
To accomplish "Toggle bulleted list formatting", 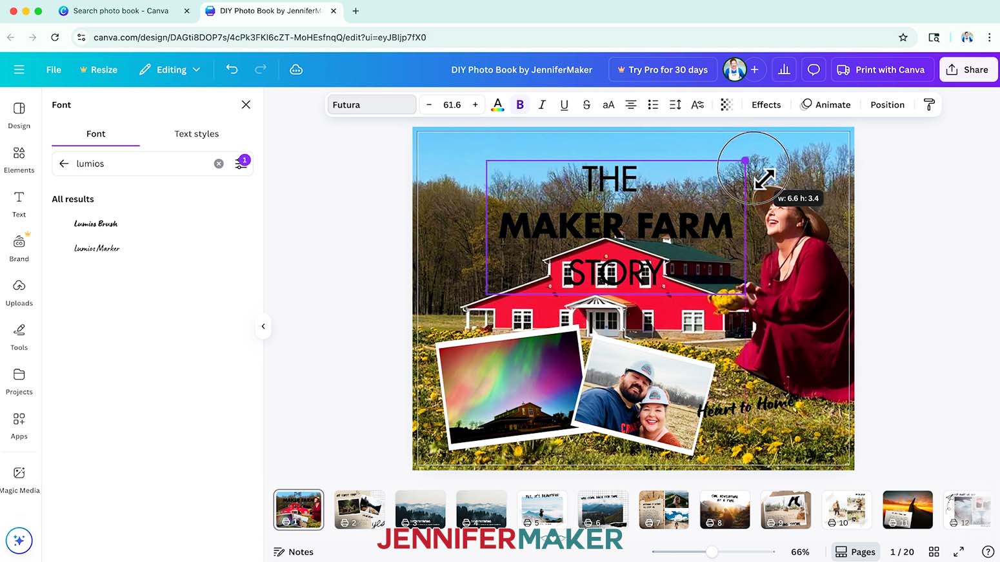I will click(x=653, y=104).
